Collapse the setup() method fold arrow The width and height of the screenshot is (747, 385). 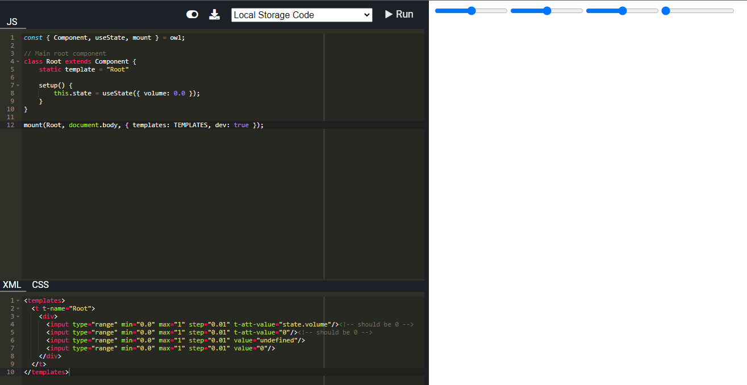17,85
